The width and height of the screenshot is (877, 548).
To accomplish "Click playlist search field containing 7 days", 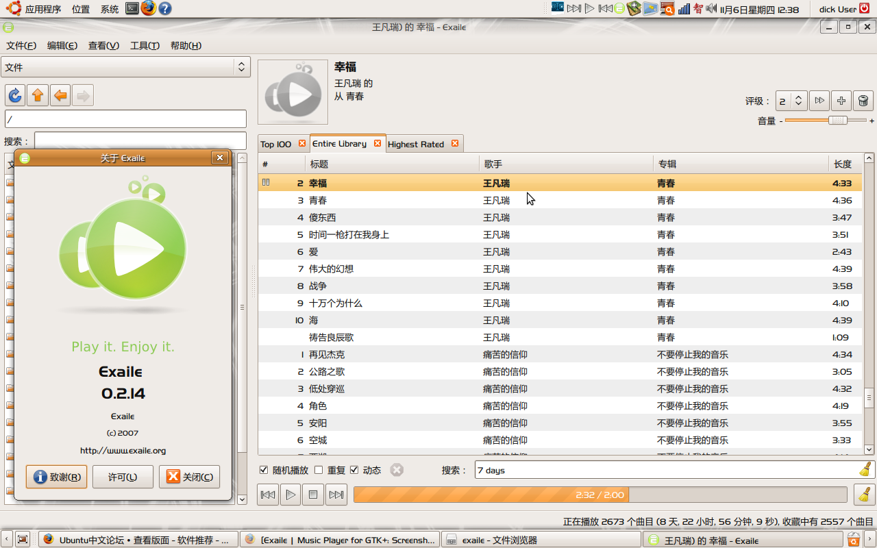I will pyautogui.click(x=666, y=470).
